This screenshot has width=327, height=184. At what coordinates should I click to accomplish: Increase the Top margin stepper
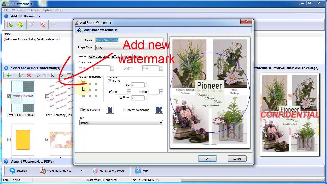point(146,84)
